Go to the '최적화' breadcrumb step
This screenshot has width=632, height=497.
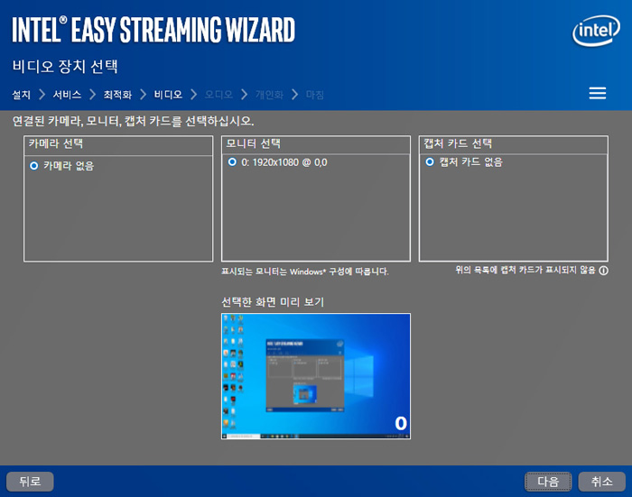tap(117, 95)
